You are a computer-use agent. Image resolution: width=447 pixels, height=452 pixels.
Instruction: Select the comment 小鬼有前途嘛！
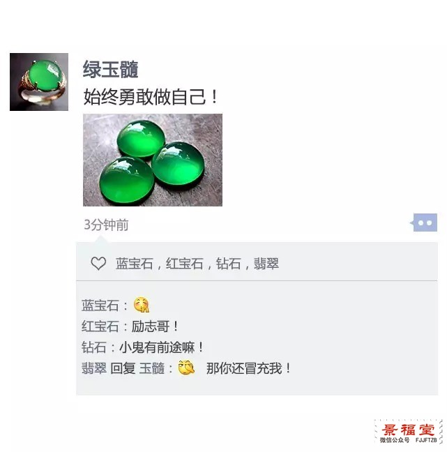point(161,347)
